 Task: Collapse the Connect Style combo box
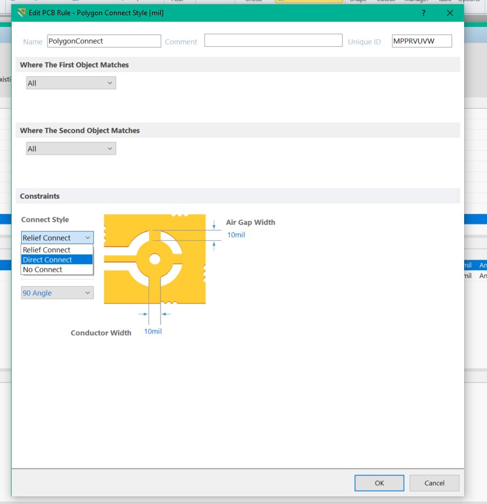point(57,238)
